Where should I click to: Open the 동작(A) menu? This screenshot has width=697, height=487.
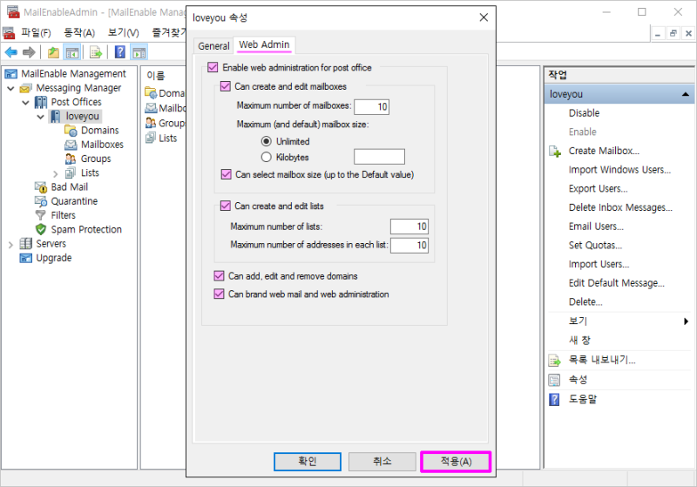[x=79, y=32]
